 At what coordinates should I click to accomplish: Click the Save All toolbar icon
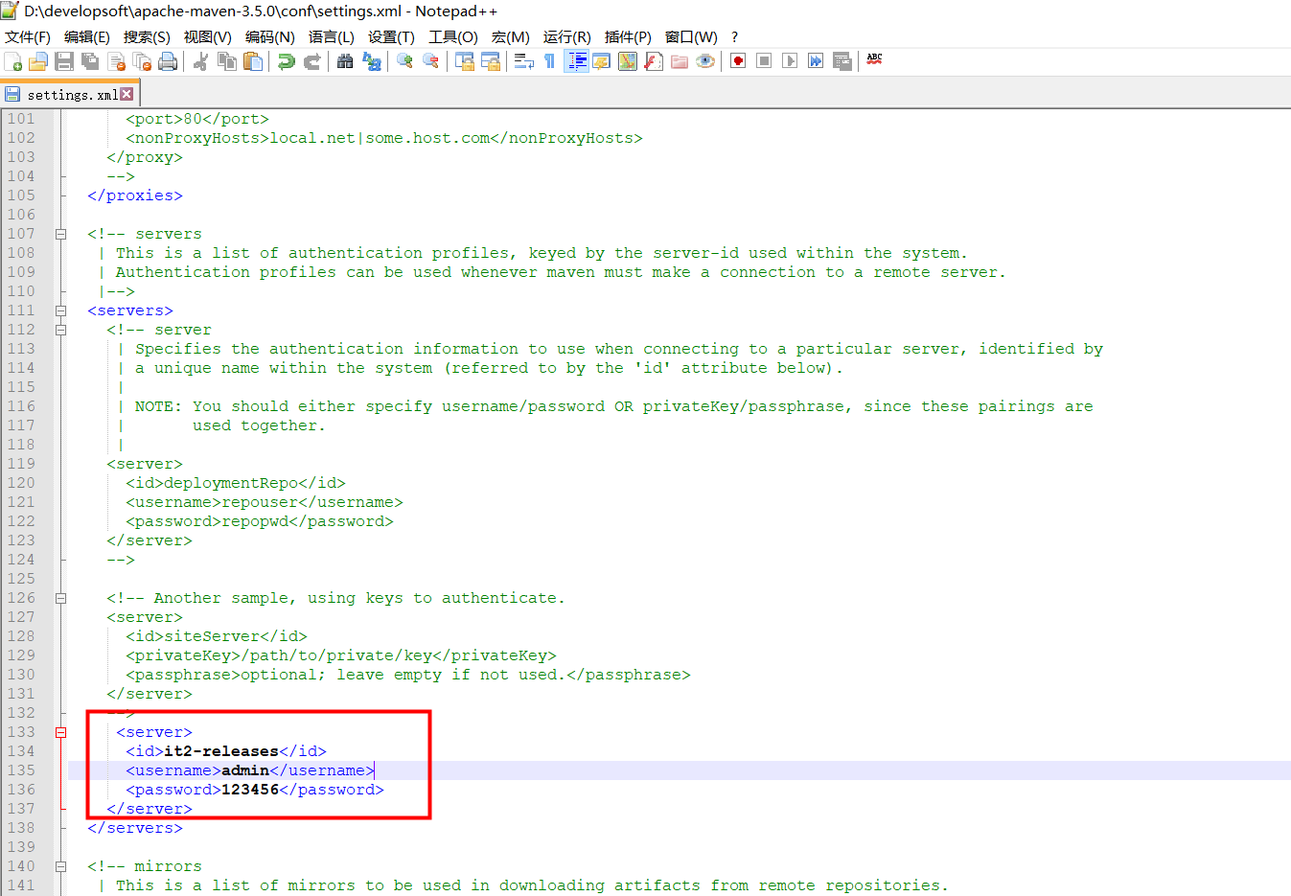(90, 61)
